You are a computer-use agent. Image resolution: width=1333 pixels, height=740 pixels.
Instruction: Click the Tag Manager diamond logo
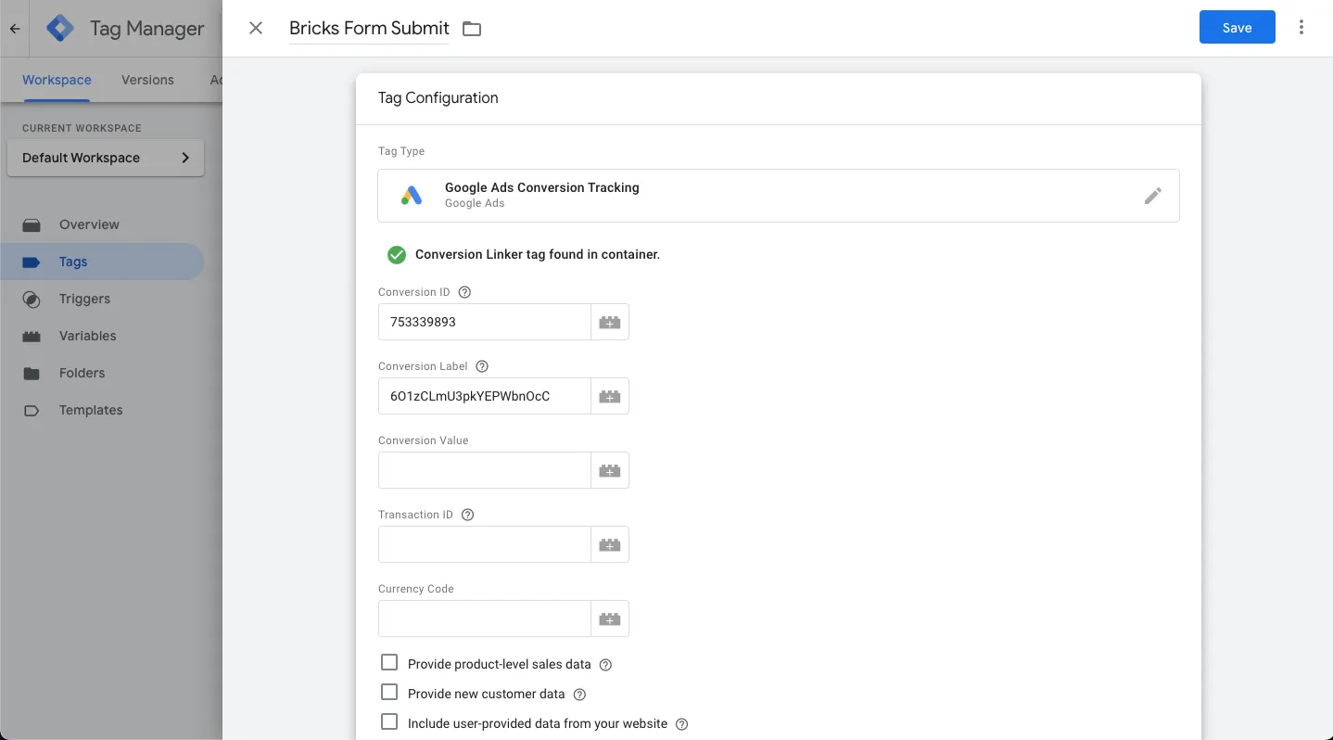point(59,28)
